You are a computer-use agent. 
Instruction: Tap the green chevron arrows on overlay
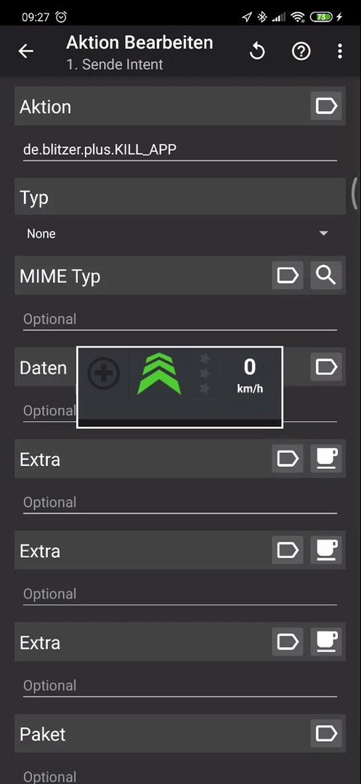[x=159, y=374]
